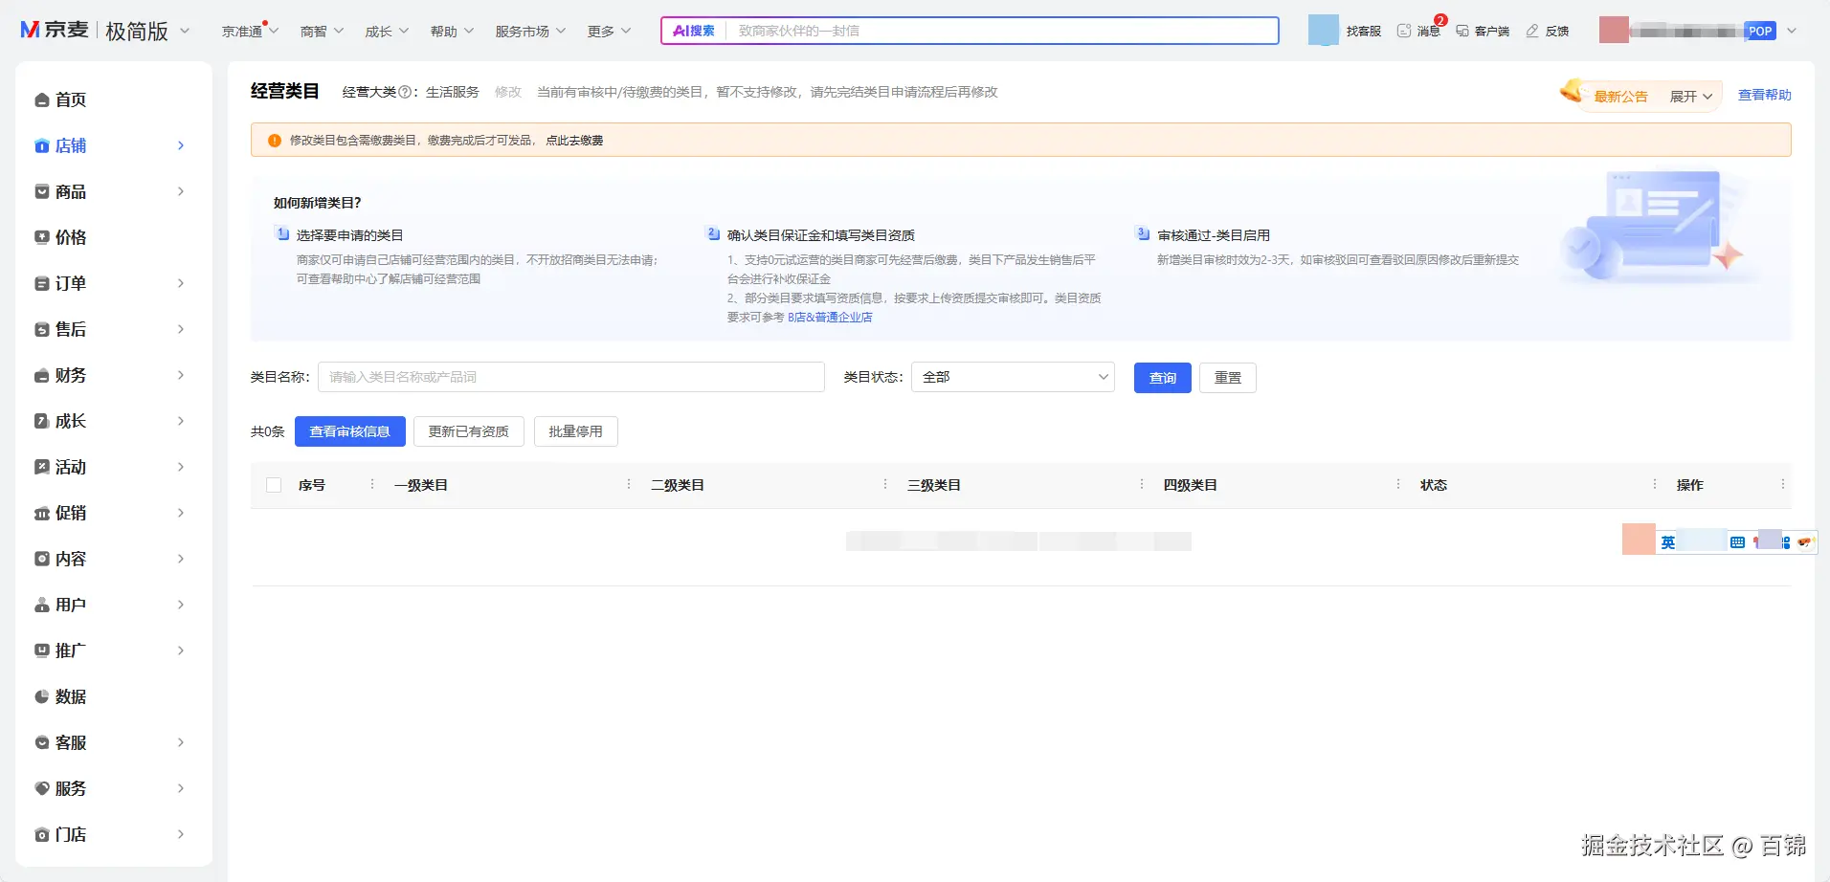Select the 商品 sidebar item
This screenshot has width=1830, height=882.
(x=68, y=191)
